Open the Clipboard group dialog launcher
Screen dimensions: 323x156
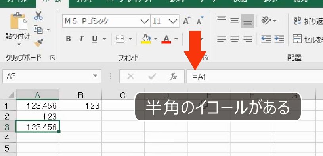click(x=53, y=58)
